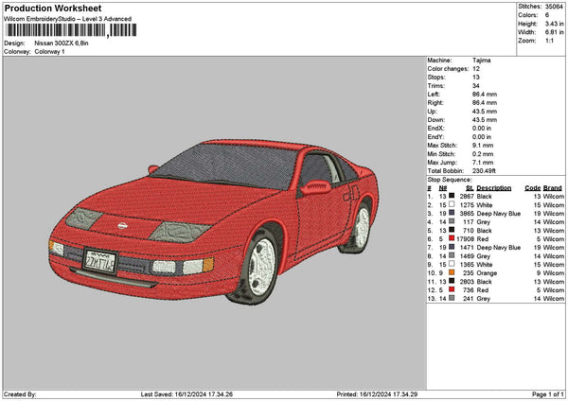Click the Height value 3.43 in

coord(554,24)
